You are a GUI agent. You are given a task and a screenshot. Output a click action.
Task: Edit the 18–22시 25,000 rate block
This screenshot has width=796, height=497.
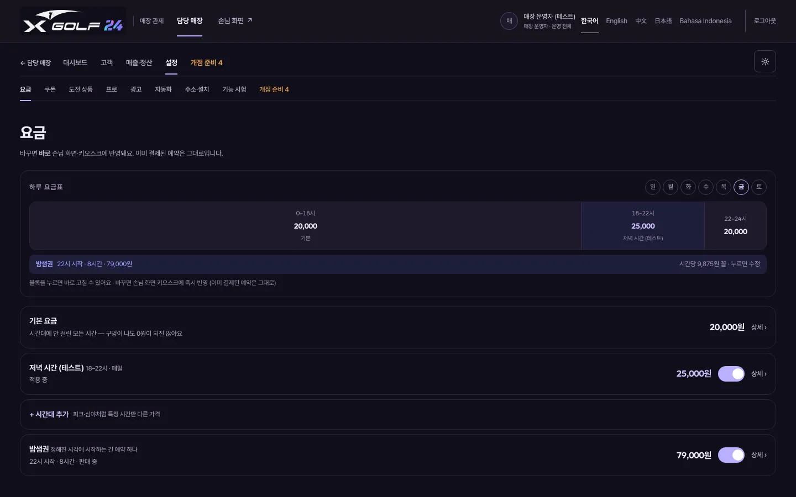point(643,226)
